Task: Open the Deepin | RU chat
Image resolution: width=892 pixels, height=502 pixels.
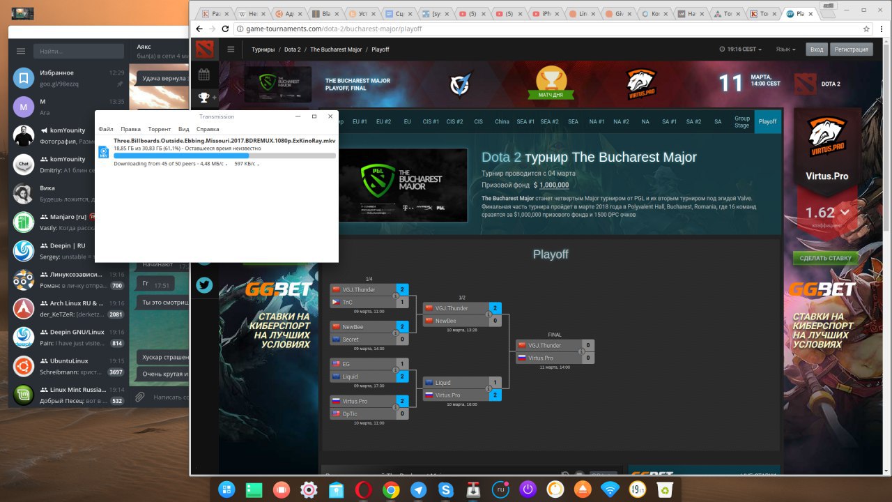Action: pos(69,250)
